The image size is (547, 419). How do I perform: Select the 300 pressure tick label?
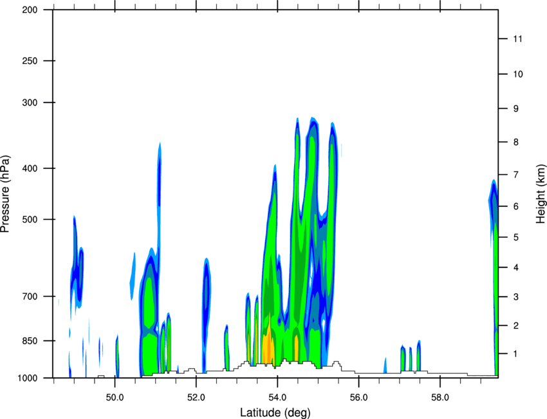30,102
